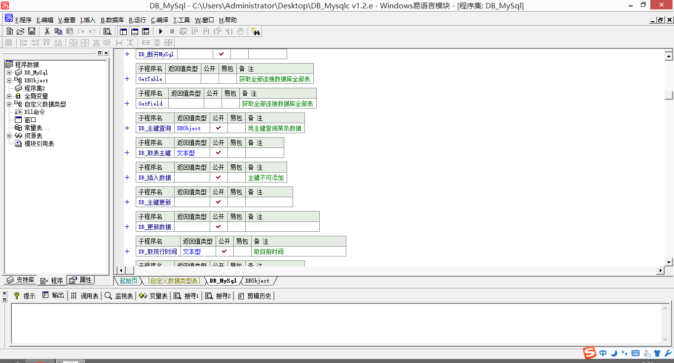
Task: Click the Run program play icon
Action: coord(160,31)
